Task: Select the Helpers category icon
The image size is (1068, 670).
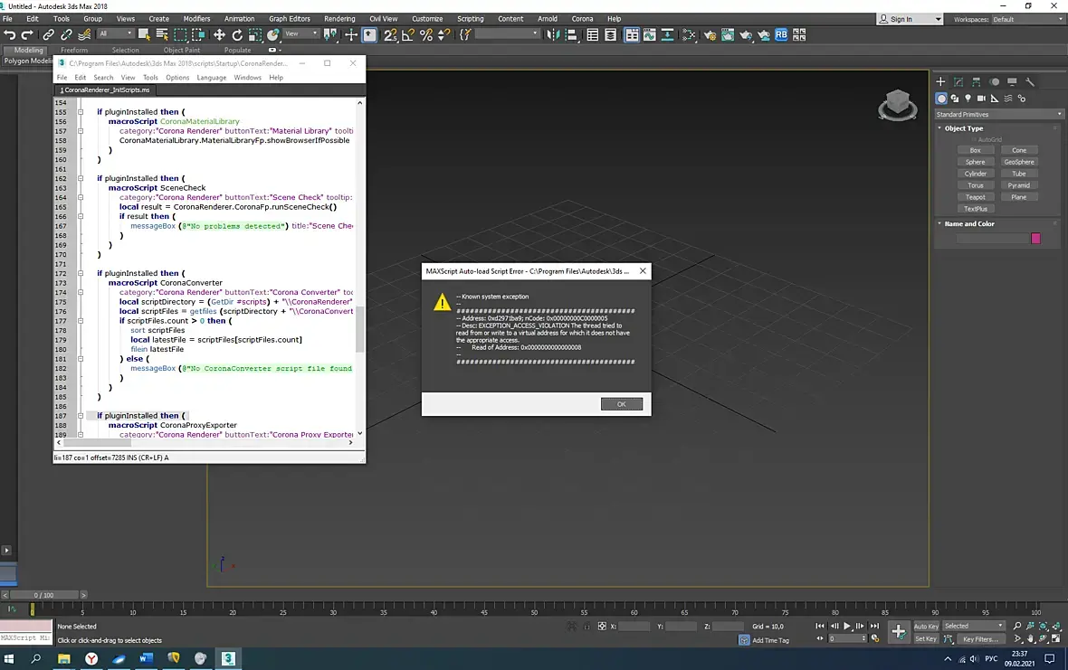Action: [x=995, y=99]
